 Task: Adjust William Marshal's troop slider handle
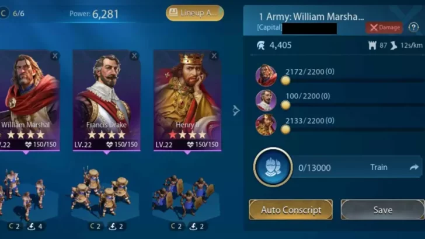(x=285, y=80)
